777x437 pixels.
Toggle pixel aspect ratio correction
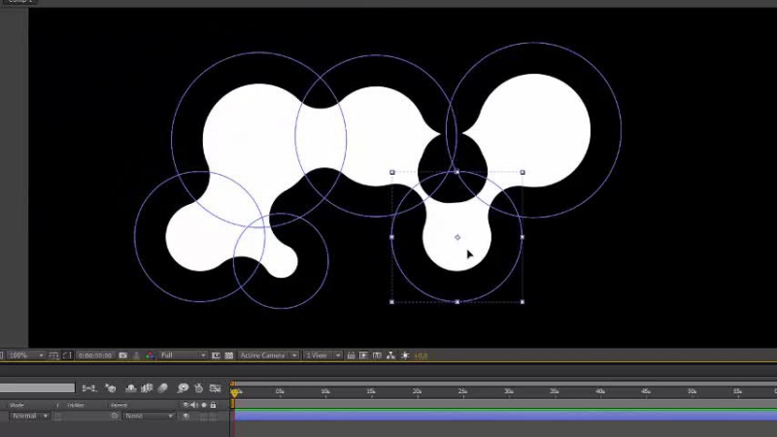[x=351, y=355]
